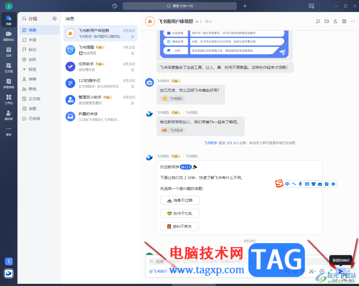Click the 飞书团队 reaction chip
The height and width of the screenshot is (286, 359).
[172, 99]
